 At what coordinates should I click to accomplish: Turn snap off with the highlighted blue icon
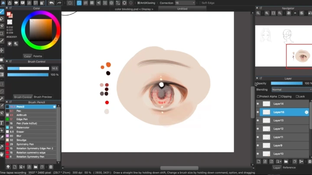[x=79, y=3]
